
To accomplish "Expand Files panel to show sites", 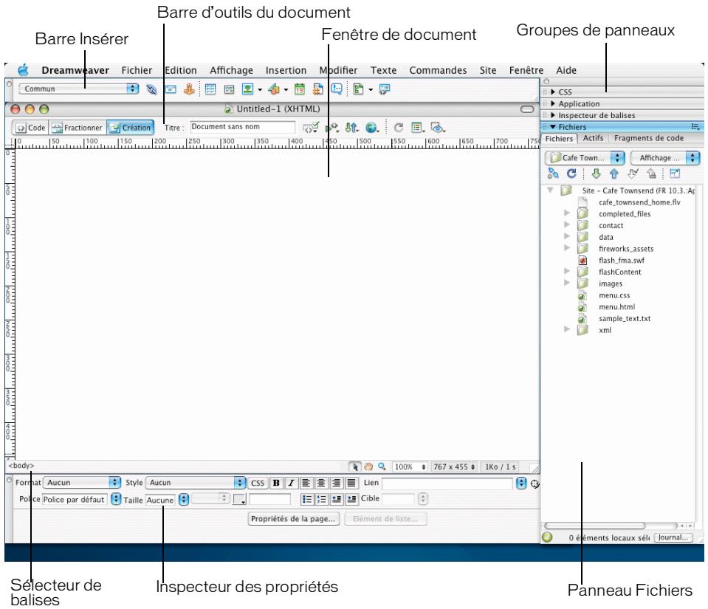I will pyautogui.click(x=675, y=173).
